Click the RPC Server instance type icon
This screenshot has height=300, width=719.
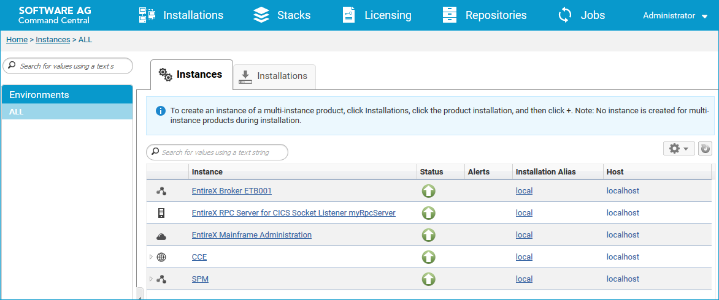pos(161,213)
